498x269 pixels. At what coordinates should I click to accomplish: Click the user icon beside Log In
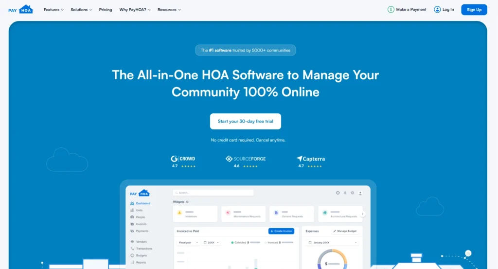point(437,9)
